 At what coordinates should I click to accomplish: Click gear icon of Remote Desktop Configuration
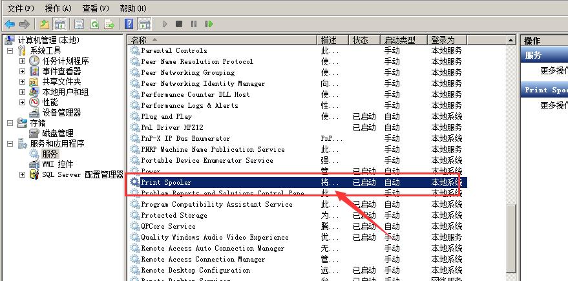point(135,271)
